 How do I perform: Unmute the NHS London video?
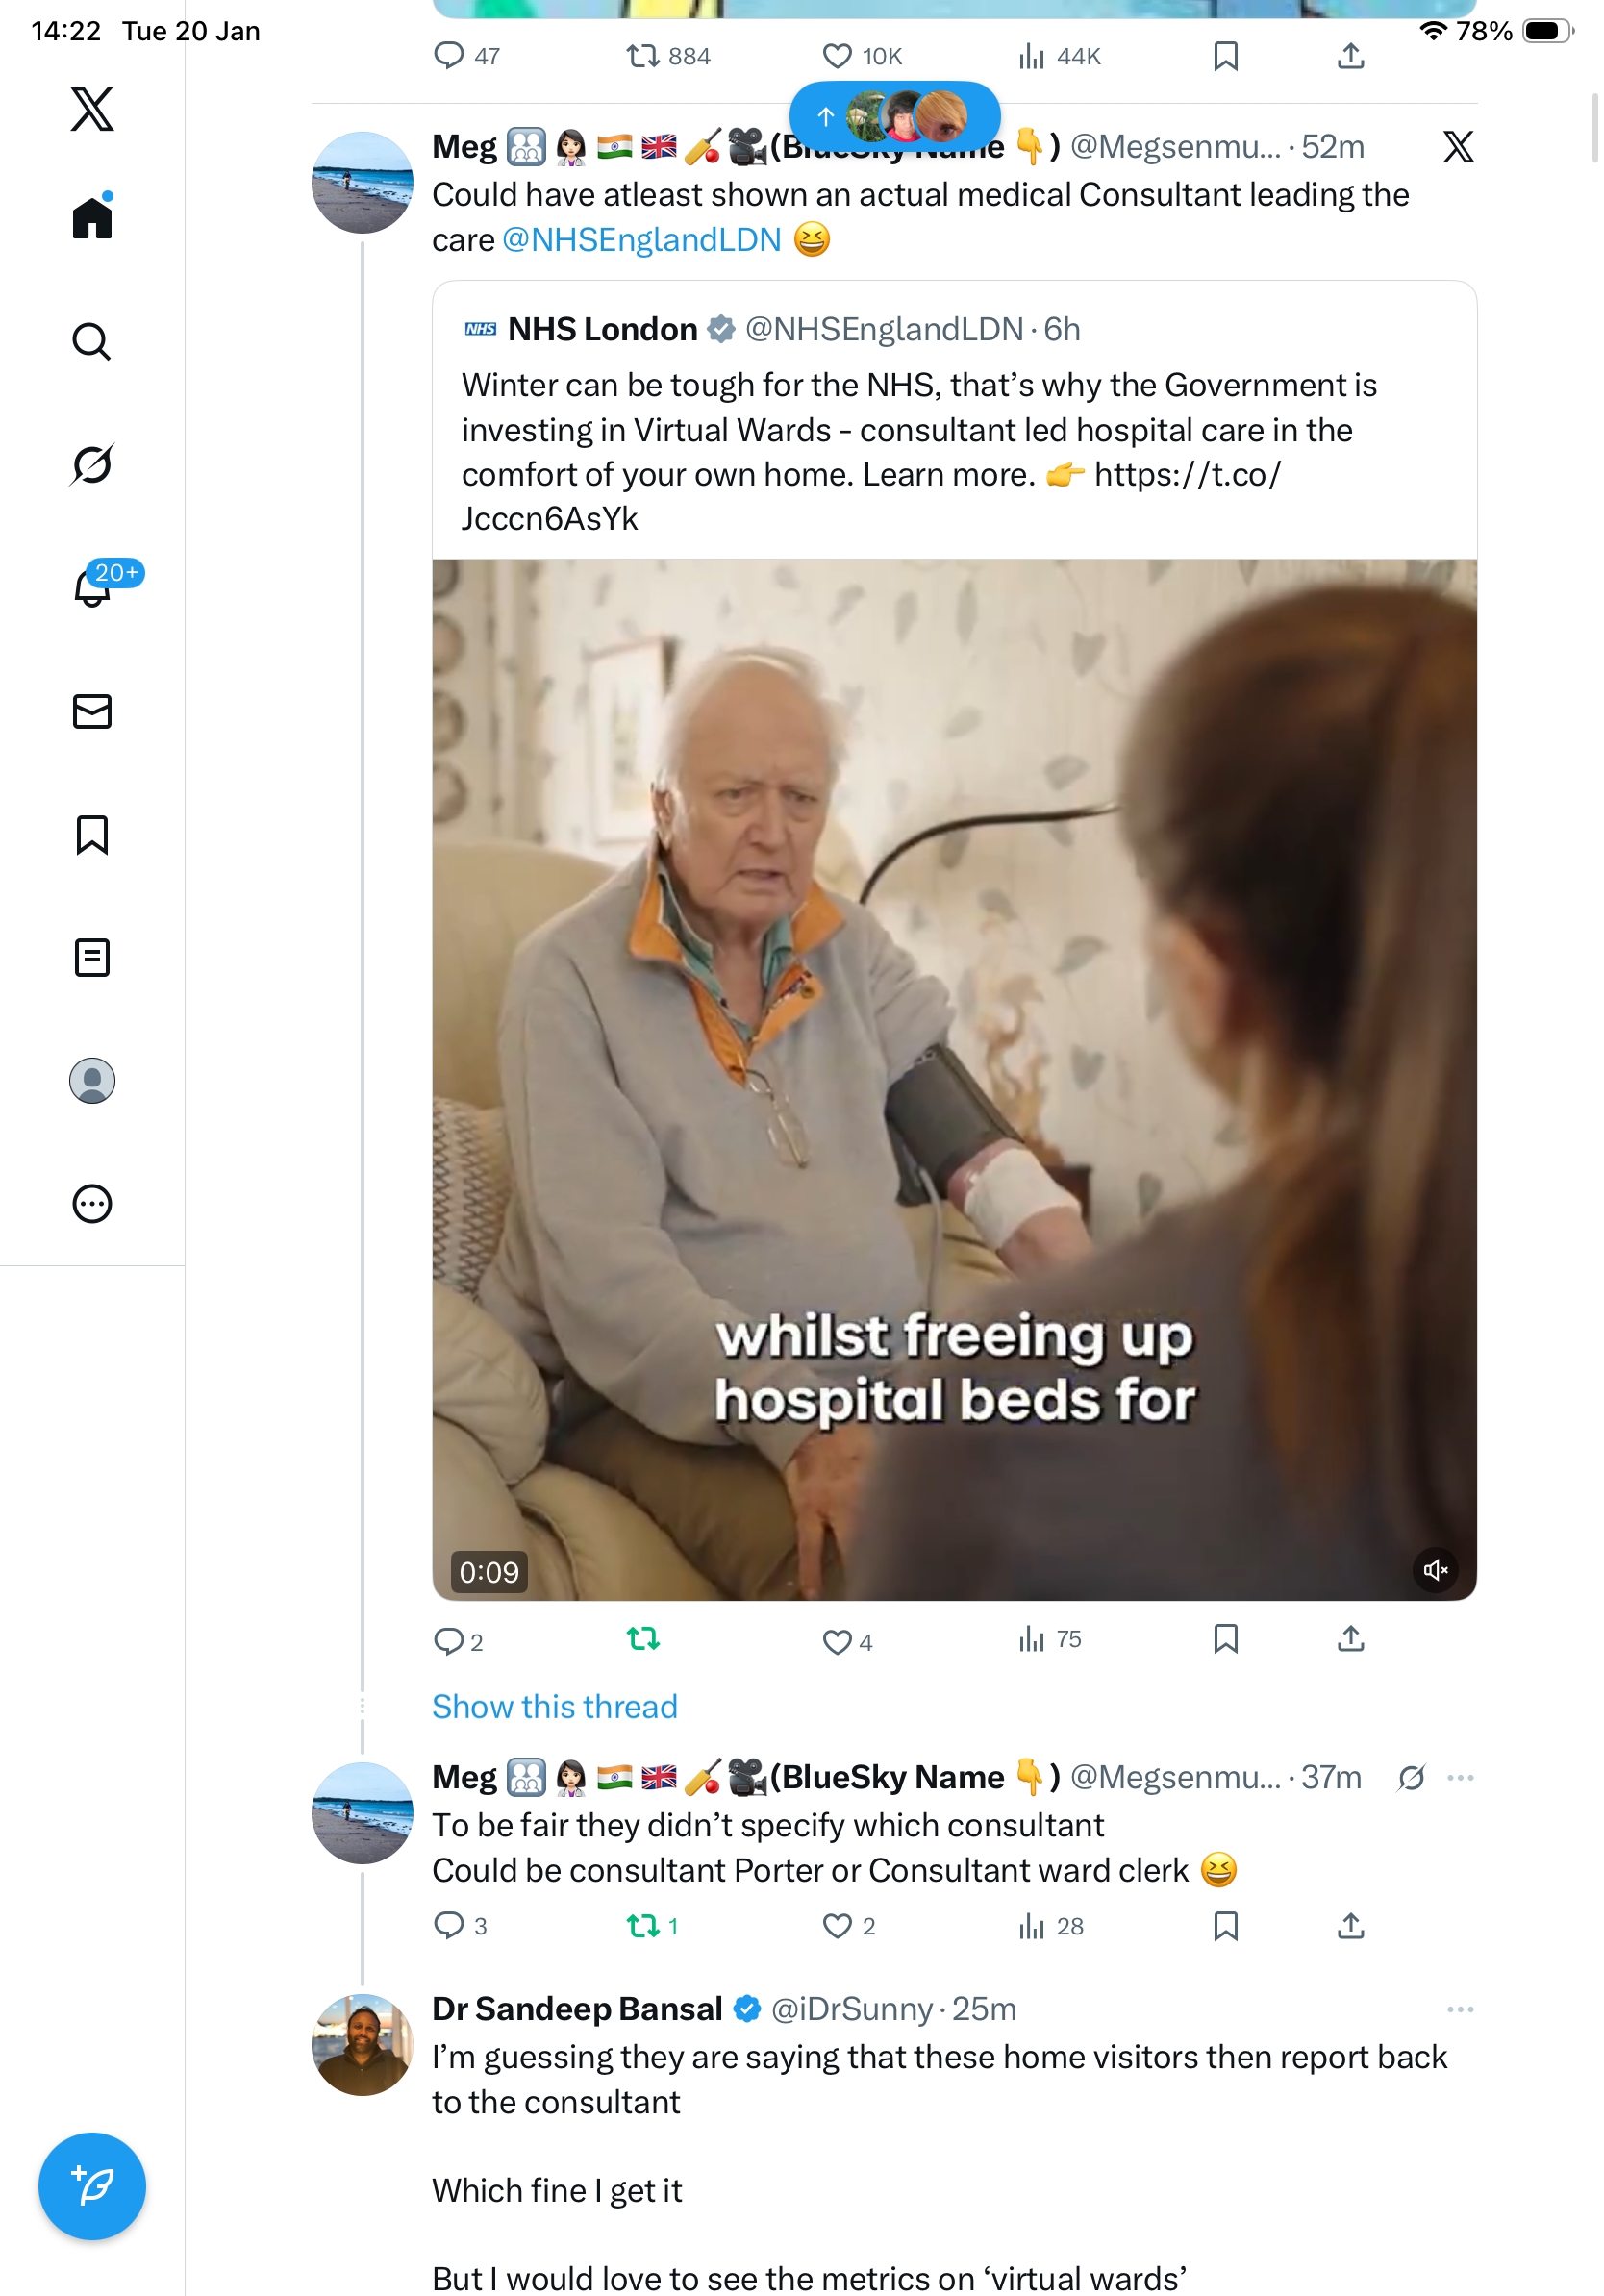click(1435, 1569)
